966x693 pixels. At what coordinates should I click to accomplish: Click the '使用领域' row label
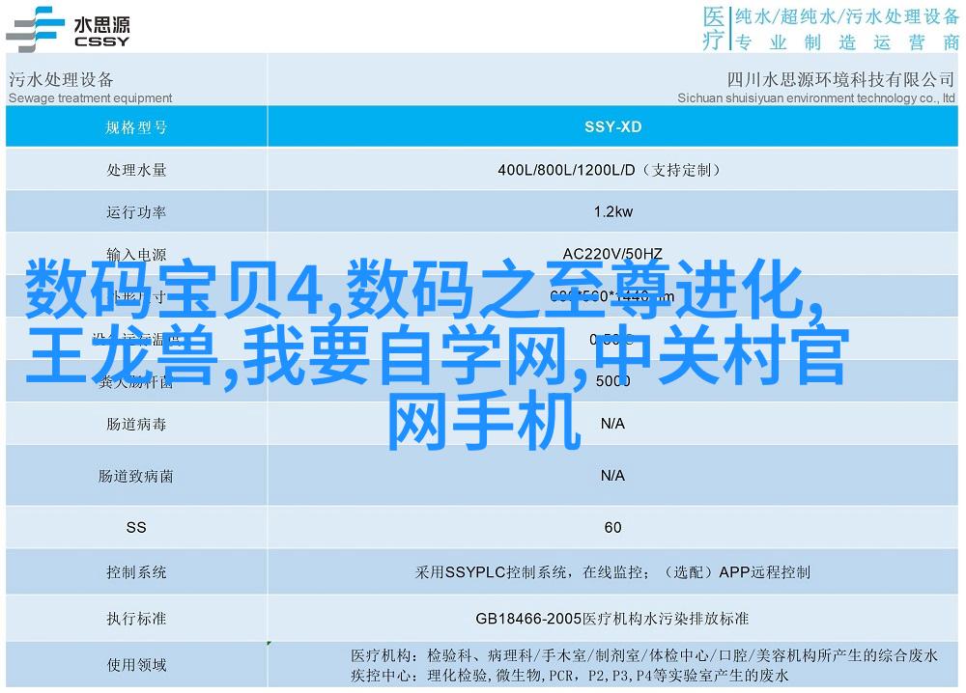[x=136, y=665]
